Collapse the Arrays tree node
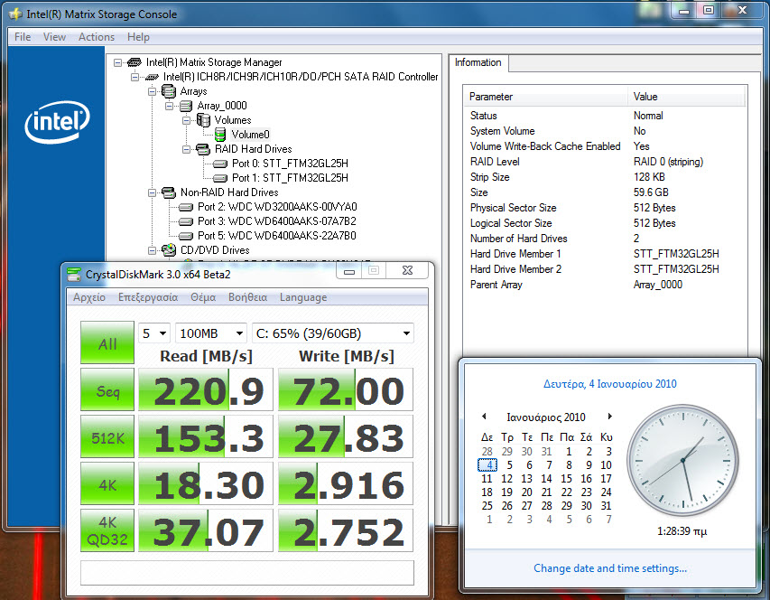The image size is (770, 600). [153, 91]
